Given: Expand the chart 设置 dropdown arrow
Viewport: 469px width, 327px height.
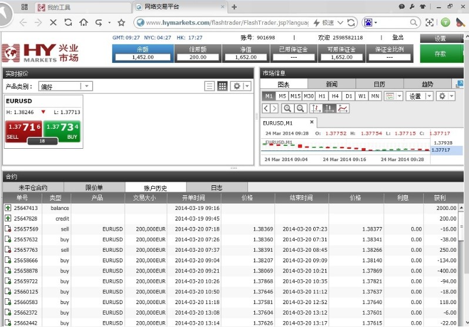Looking at the screenshot, I should pos(429,96).
